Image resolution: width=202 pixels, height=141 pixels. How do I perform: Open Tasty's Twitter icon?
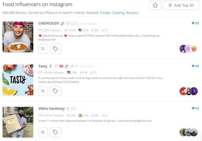[x=72, y=66]
